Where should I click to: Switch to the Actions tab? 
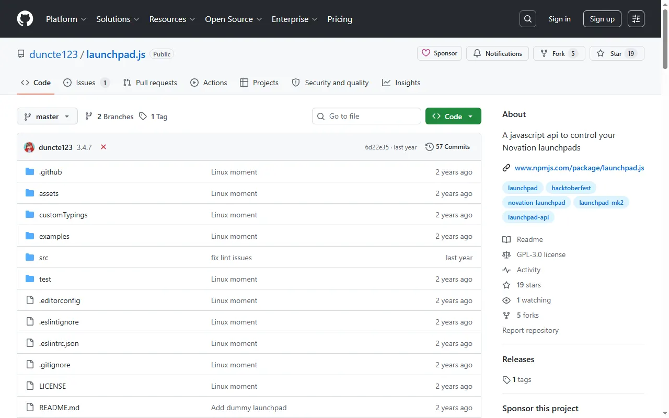click(209, 83)
